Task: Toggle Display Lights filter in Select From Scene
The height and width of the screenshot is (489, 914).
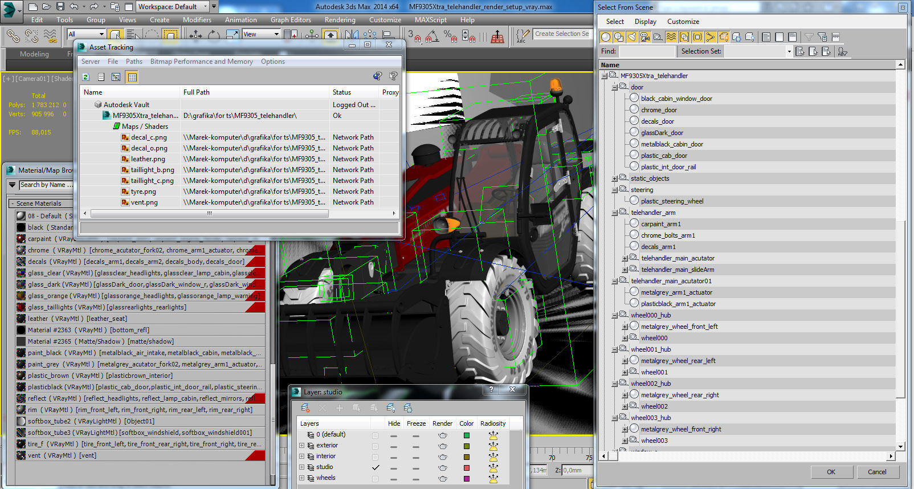Action: [632, 37]
